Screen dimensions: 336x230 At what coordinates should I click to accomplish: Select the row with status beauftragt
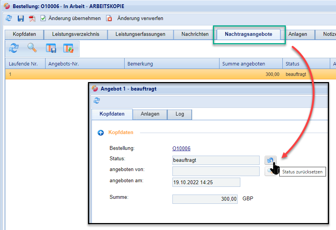tap(154, 74)
